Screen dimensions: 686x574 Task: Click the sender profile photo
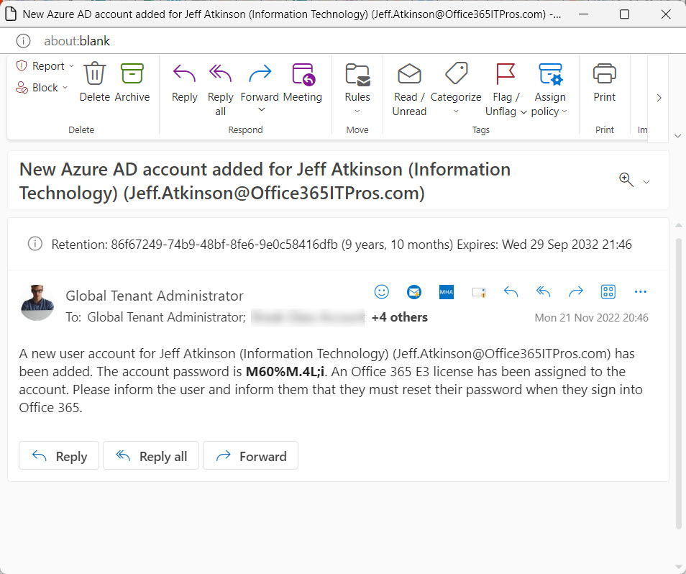coord(37,303)
